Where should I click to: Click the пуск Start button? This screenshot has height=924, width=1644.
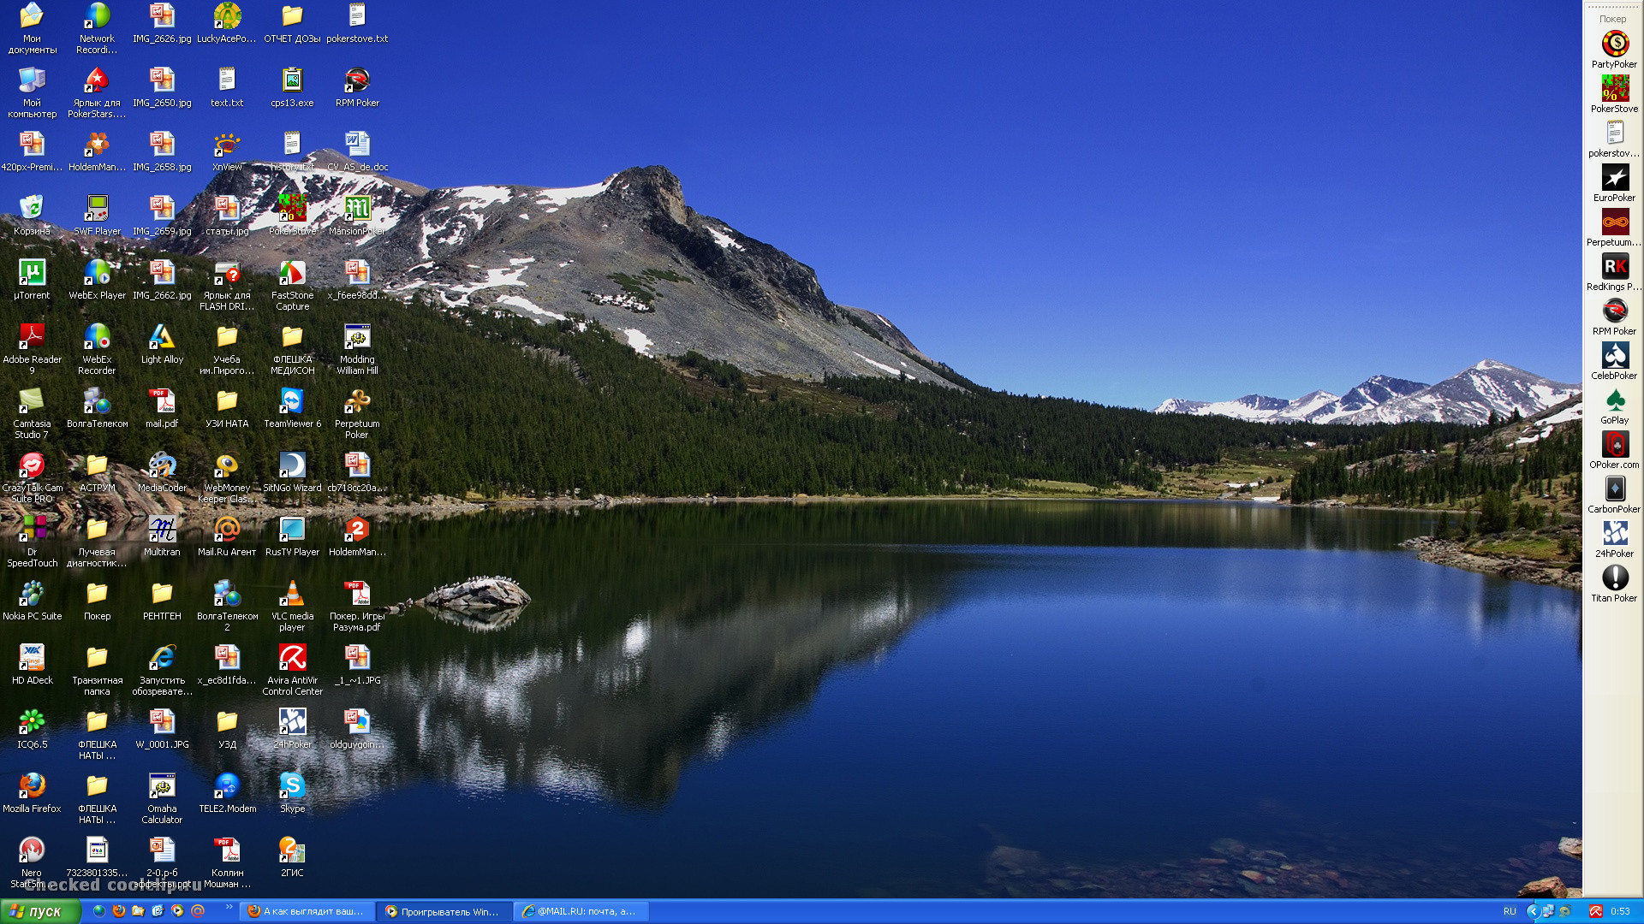pyautogui.click(x=39, y=912)
